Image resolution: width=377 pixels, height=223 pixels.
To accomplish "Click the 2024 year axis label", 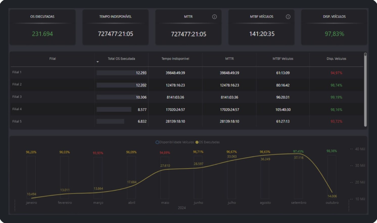I will coord(182,208).
